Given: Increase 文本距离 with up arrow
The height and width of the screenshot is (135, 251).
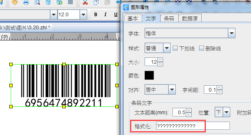Looking at the screenshot, I should pos(189,110).
